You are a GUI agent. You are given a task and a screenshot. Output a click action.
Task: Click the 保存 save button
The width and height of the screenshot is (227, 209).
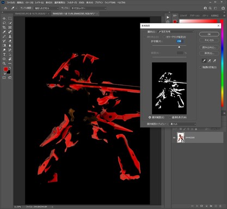coord(209,53)
